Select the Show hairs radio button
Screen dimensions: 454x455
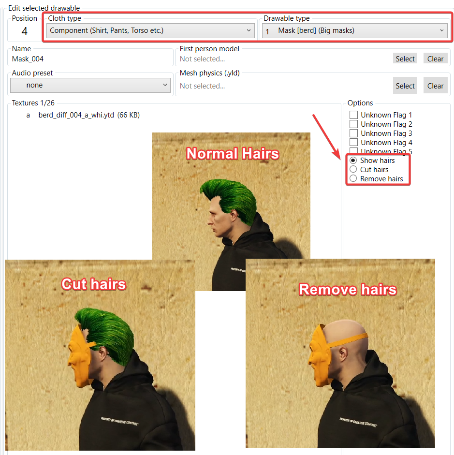353,161
